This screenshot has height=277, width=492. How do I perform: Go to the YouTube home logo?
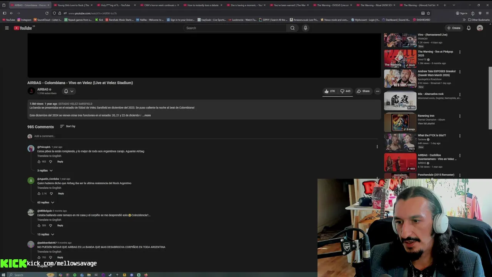pyautogui.click(x=24, y=28)
